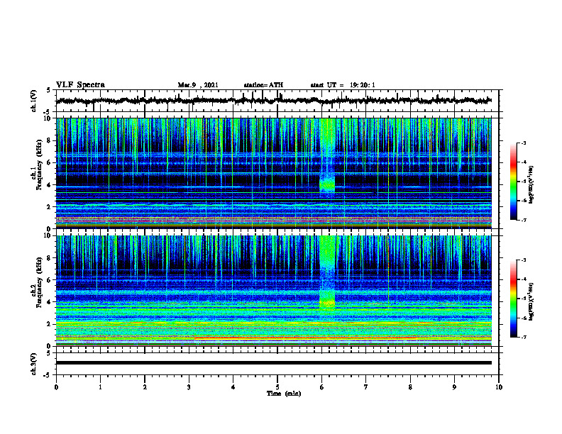Click tick label "6" on the Time axis

(x=321, y=387)
